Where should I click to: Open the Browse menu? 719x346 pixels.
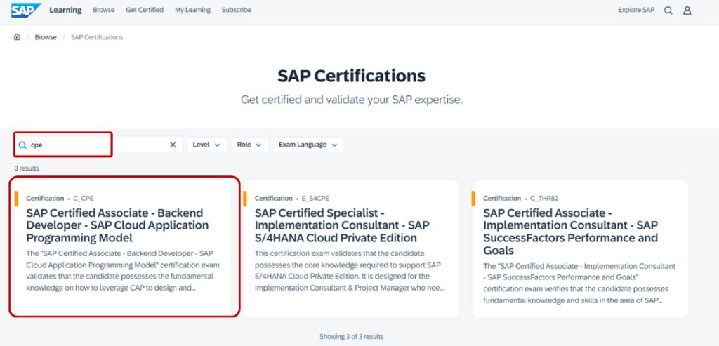104,10
